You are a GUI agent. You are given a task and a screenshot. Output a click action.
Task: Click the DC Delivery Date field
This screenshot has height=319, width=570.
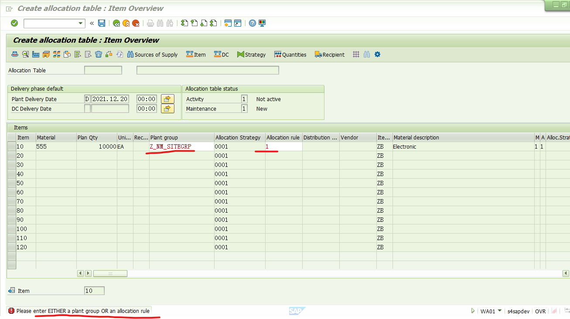click(x=110, y=109)
